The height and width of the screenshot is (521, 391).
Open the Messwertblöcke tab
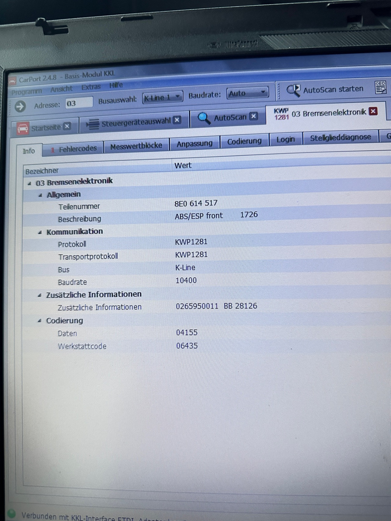pos(136,146)
